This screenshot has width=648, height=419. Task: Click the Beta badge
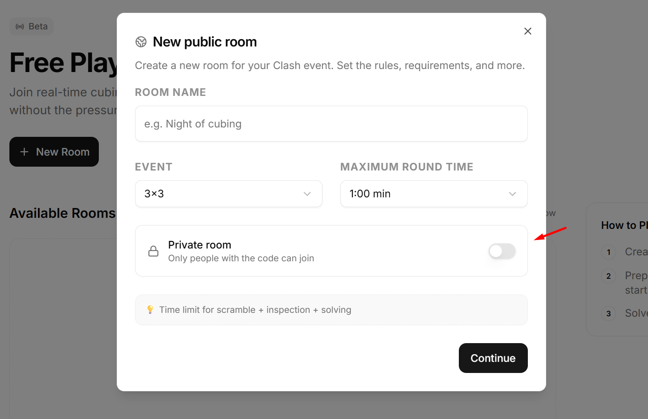pos(32,26)
